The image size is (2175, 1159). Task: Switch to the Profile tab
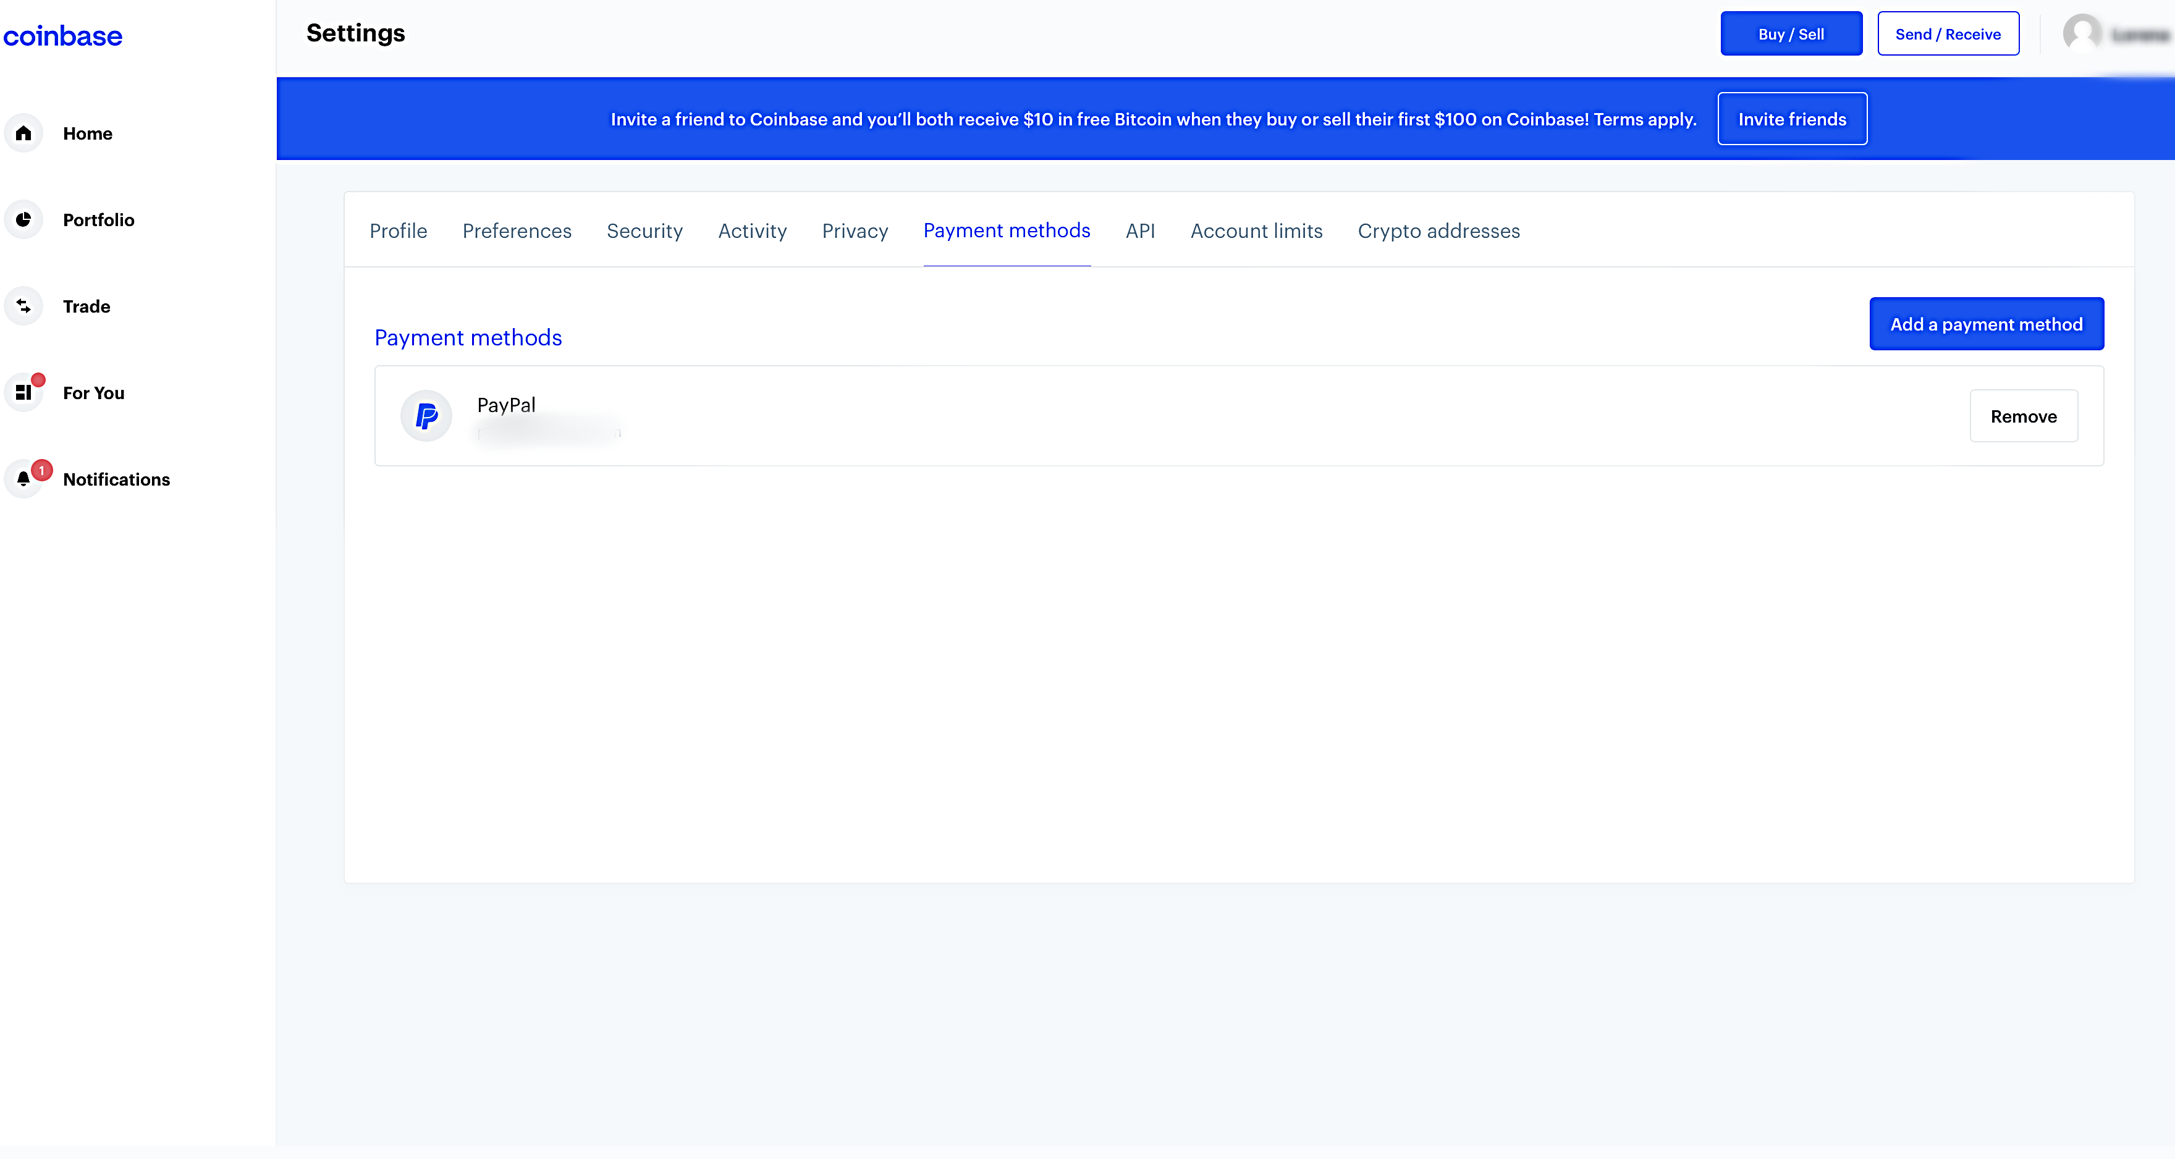(398, 230)
